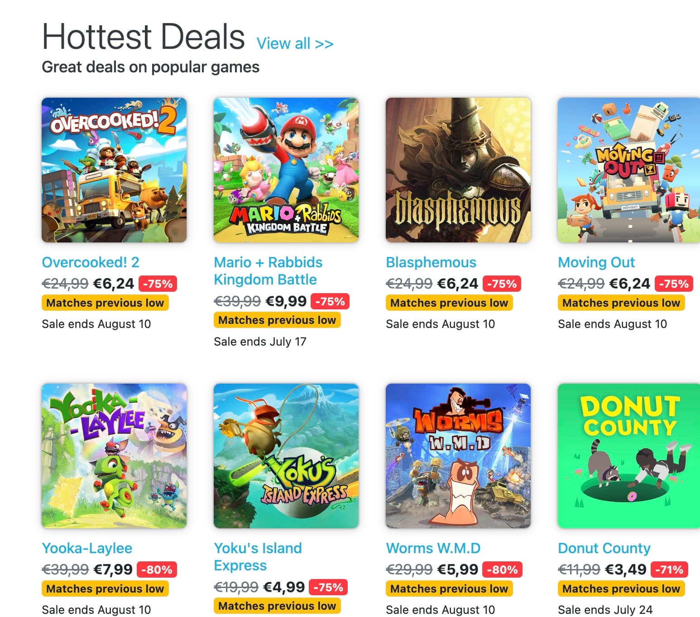
Task: Open the Moving Out game page
Action: pos(596,262)
